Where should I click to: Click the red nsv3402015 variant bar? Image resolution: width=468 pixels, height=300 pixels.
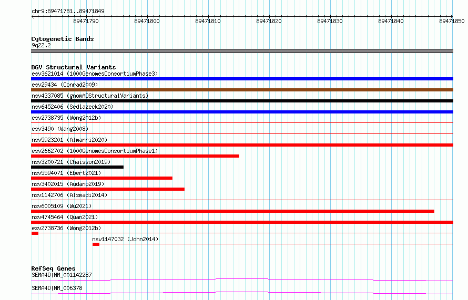point(108,189)
